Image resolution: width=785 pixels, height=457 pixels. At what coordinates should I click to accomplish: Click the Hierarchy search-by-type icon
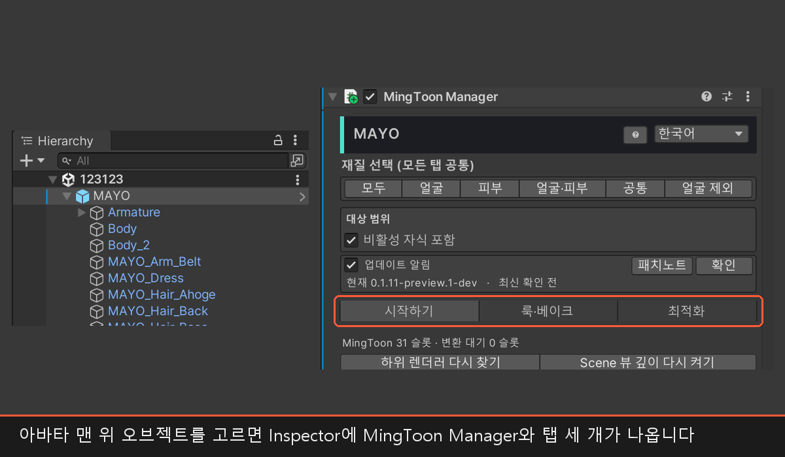pyautogui.click(x=297, y=161)
